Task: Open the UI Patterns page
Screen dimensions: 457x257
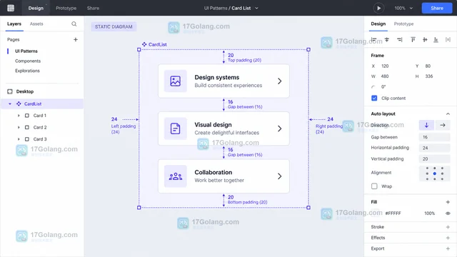Action: pyautogui.click(x=26, y=51)
